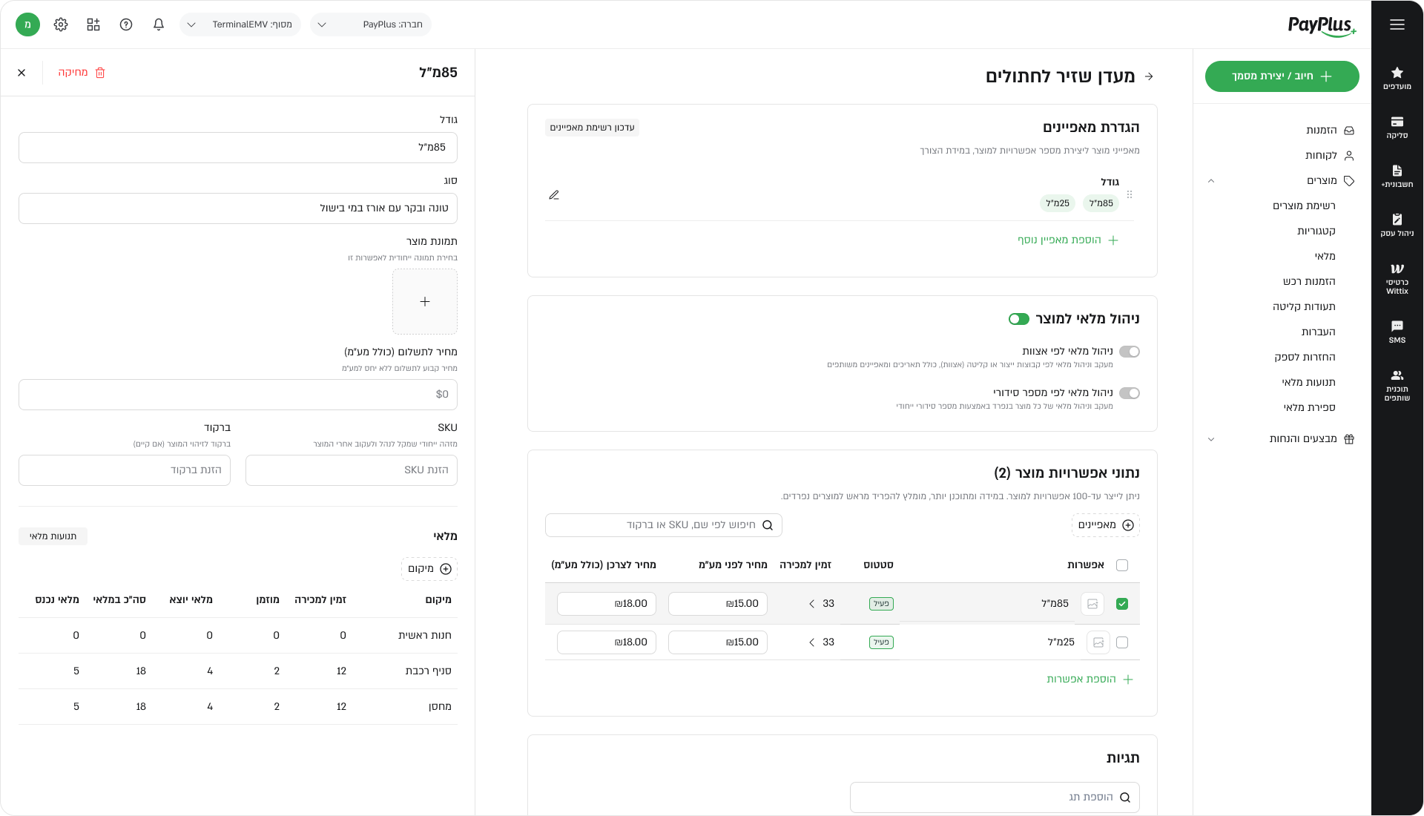Click the pencil icon to edit size attribute
1424x816 pixels.
point(554,195)
